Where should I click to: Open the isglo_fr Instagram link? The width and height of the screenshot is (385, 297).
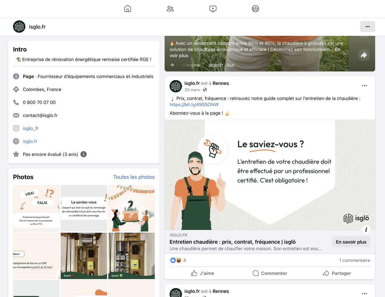pos(31,128)
